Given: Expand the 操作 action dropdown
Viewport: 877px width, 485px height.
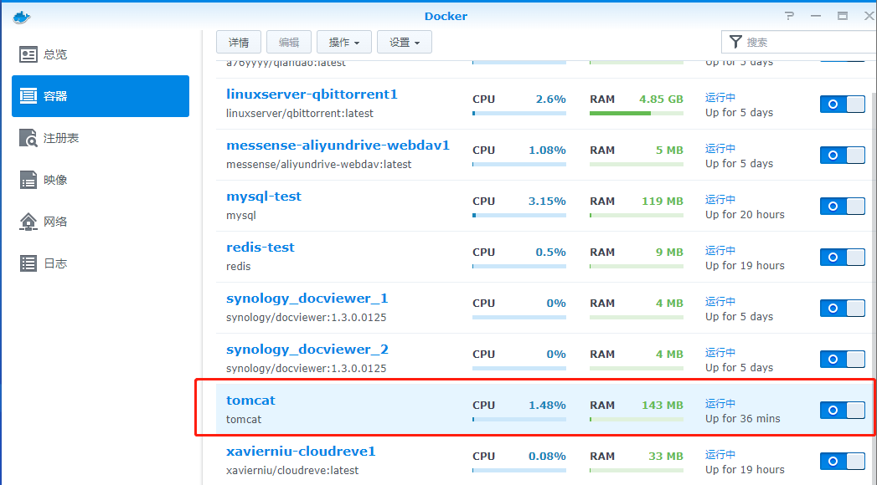Looking at the screenshot, I should (344, 42).
